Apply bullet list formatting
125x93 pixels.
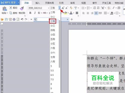click(83, 8)
